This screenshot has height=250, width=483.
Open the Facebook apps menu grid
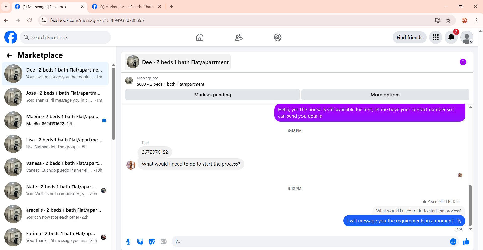(436, 37)
